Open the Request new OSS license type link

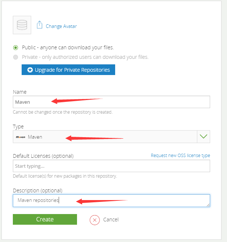pos(180,156)
